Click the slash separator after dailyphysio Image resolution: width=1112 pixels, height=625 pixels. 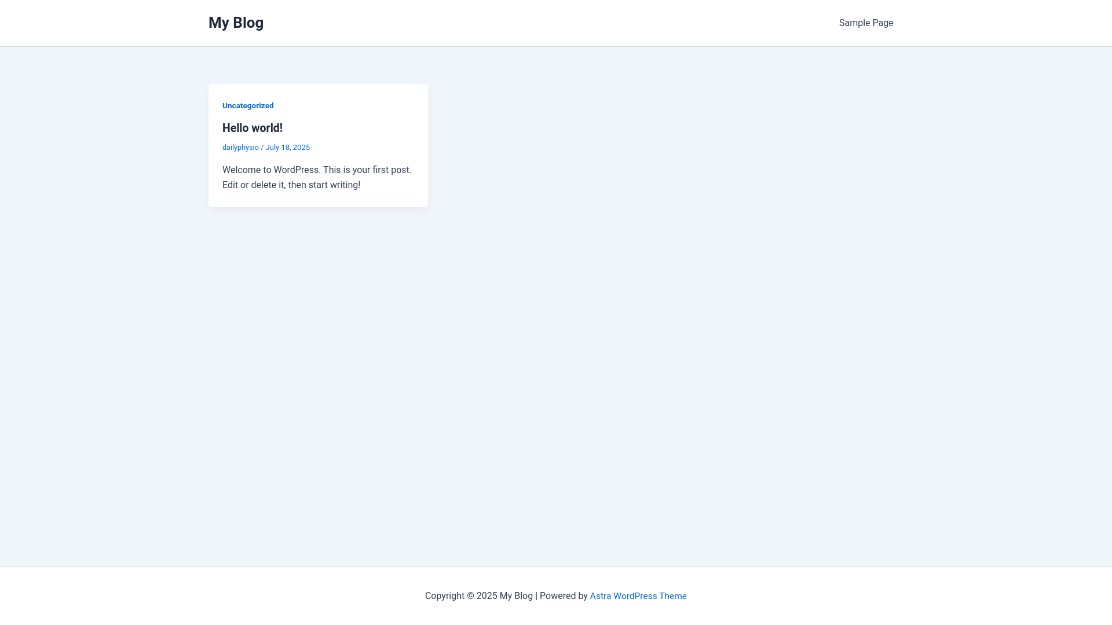262,148
